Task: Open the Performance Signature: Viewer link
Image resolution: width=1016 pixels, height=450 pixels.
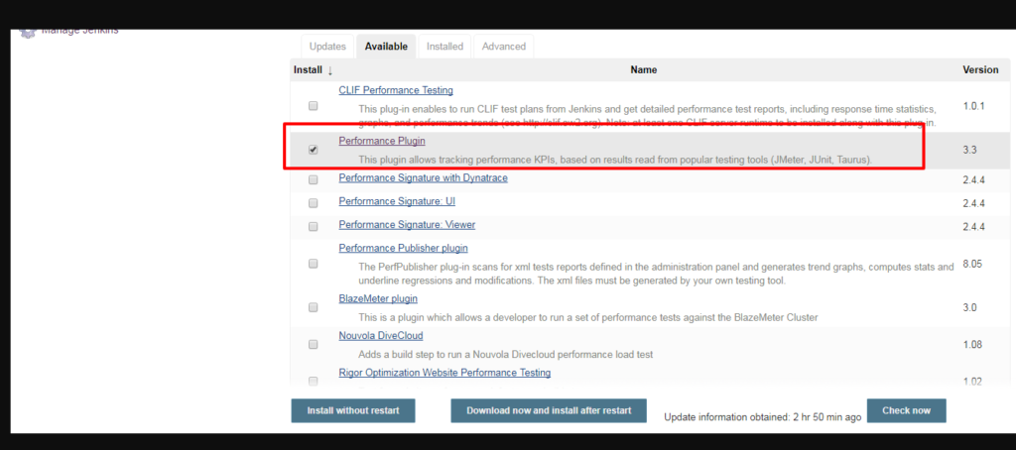Action: click(x=407, y=225)
